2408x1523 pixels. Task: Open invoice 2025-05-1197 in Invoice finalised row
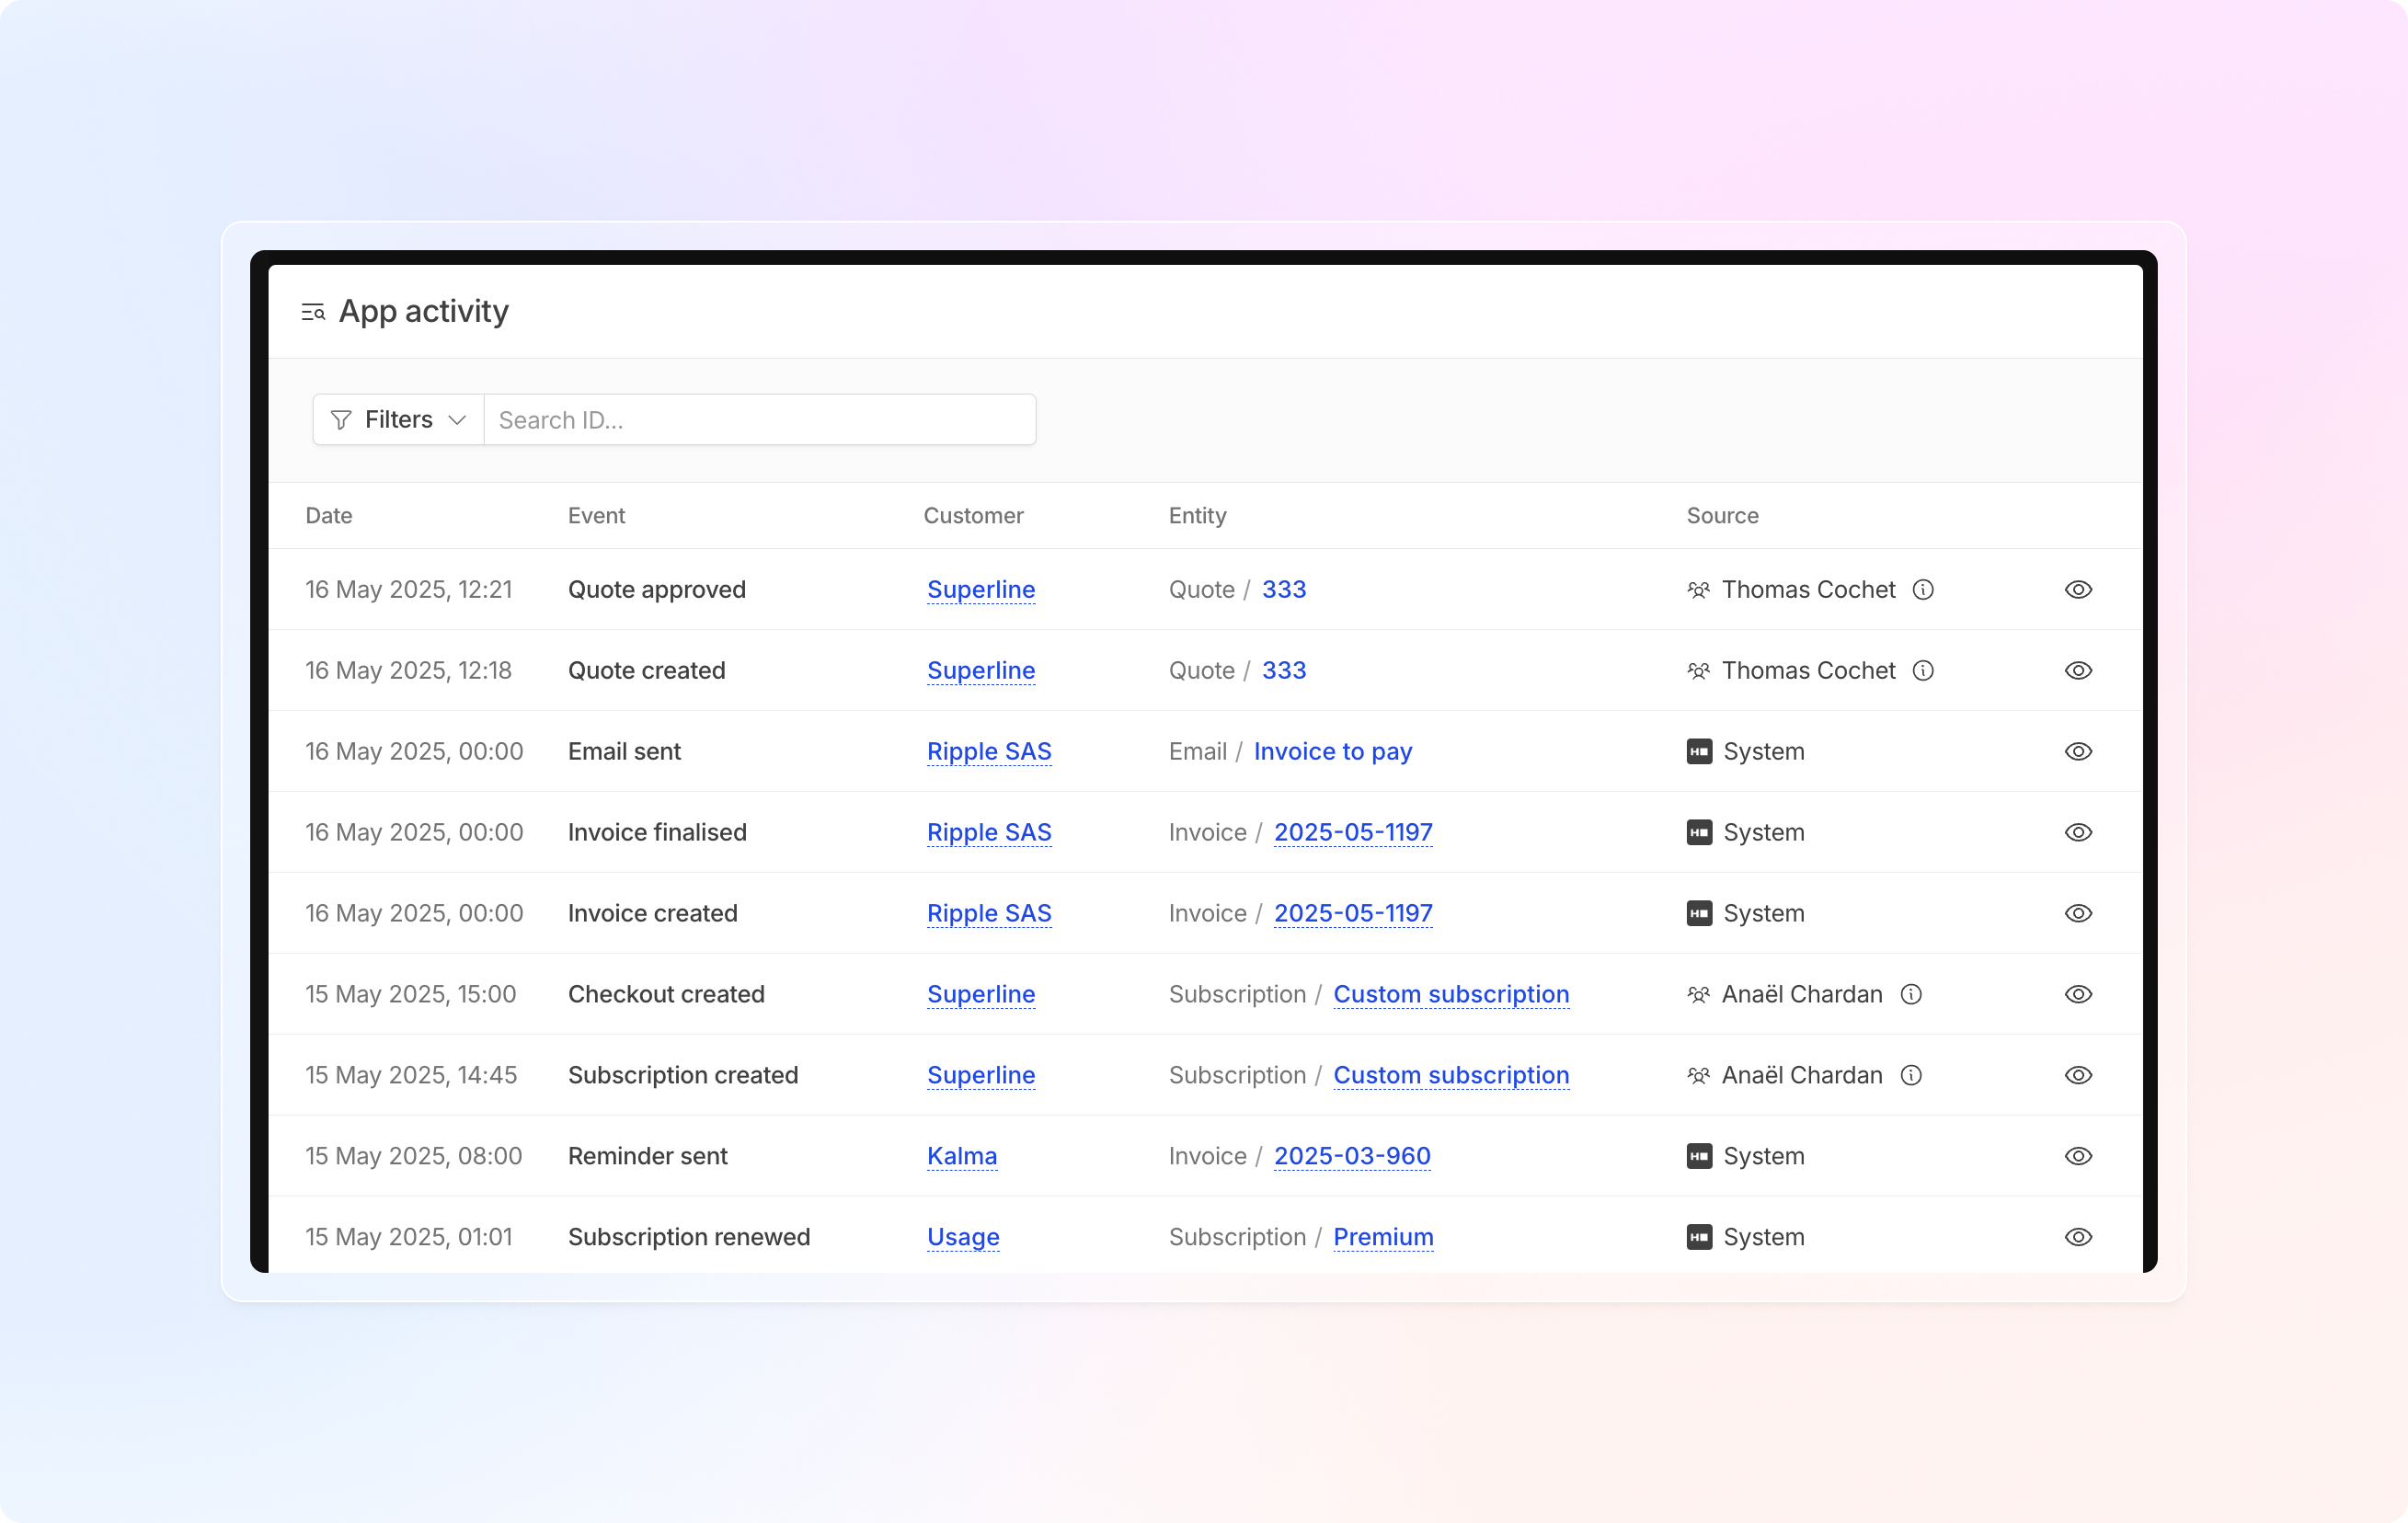(1353, 833)
